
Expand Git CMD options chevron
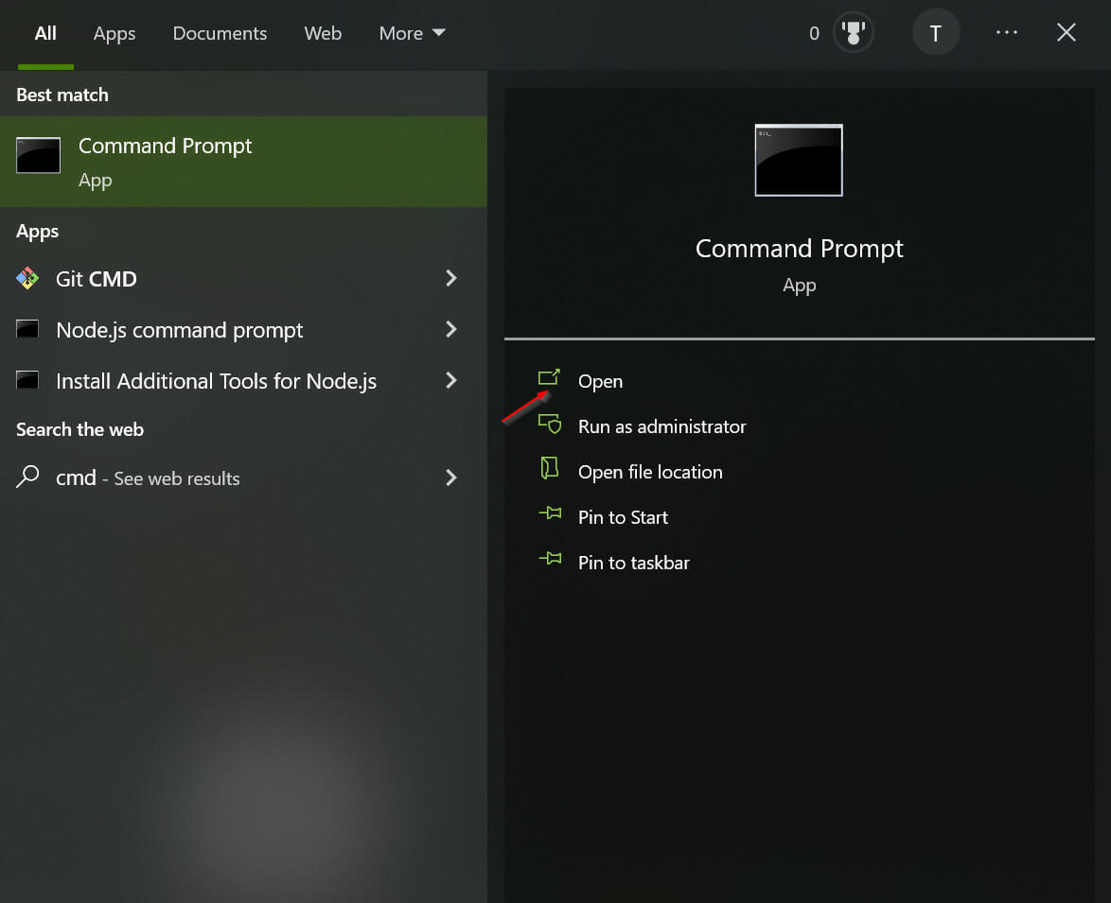click(451, 278)
